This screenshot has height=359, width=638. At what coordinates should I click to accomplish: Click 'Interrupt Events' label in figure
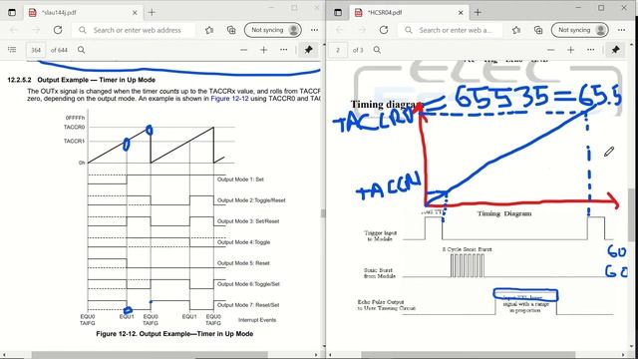(257, 320)
